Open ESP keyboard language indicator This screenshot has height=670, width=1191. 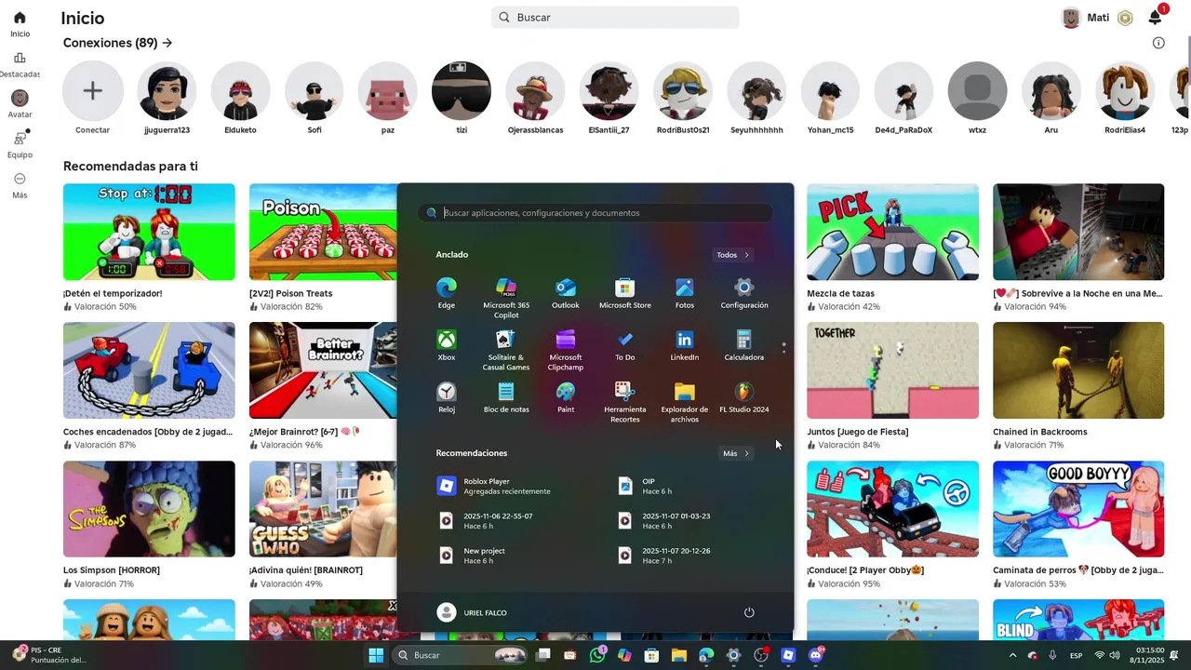(x=1076, y=655)
